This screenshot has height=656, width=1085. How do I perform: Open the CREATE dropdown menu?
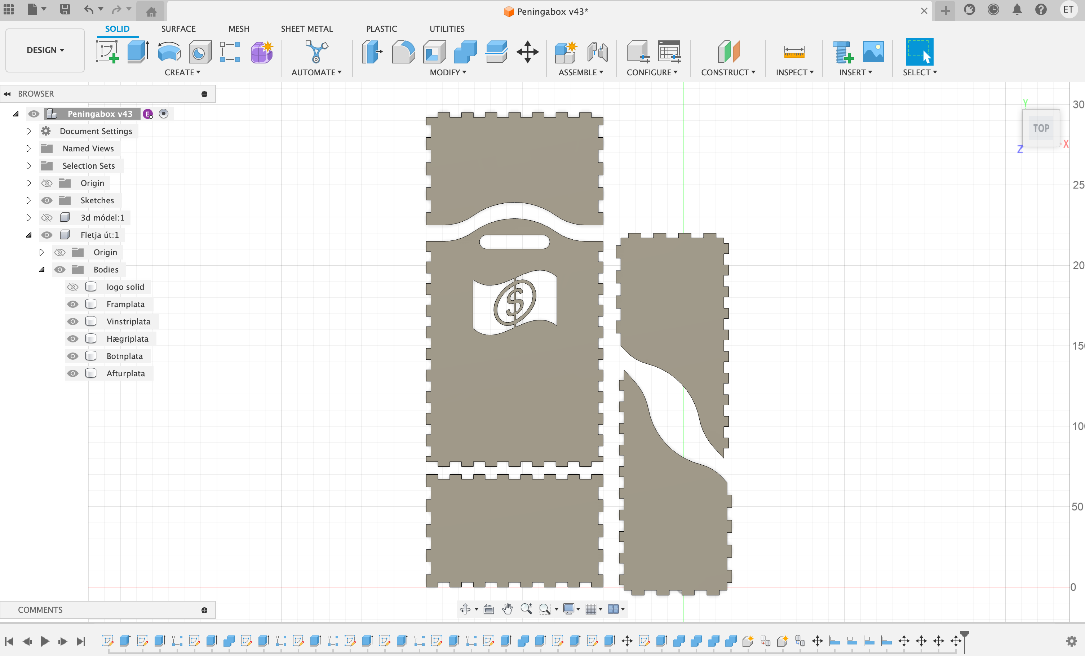(x=182, y=72)
